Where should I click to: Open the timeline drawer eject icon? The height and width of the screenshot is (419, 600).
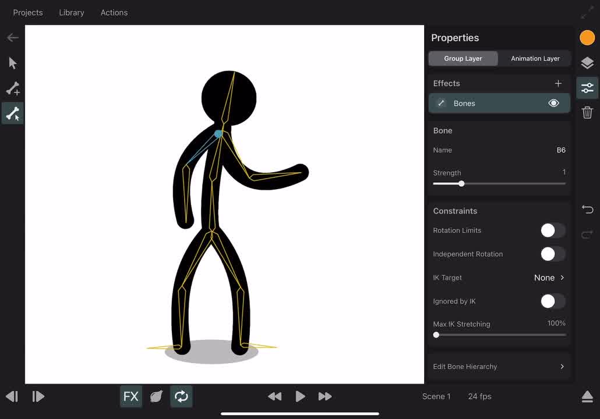coord(587,396)
